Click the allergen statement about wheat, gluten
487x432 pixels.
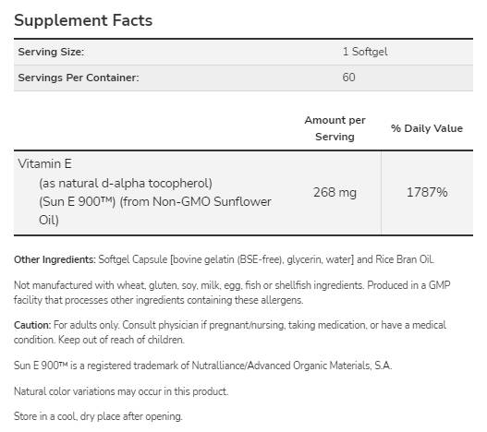189,285
